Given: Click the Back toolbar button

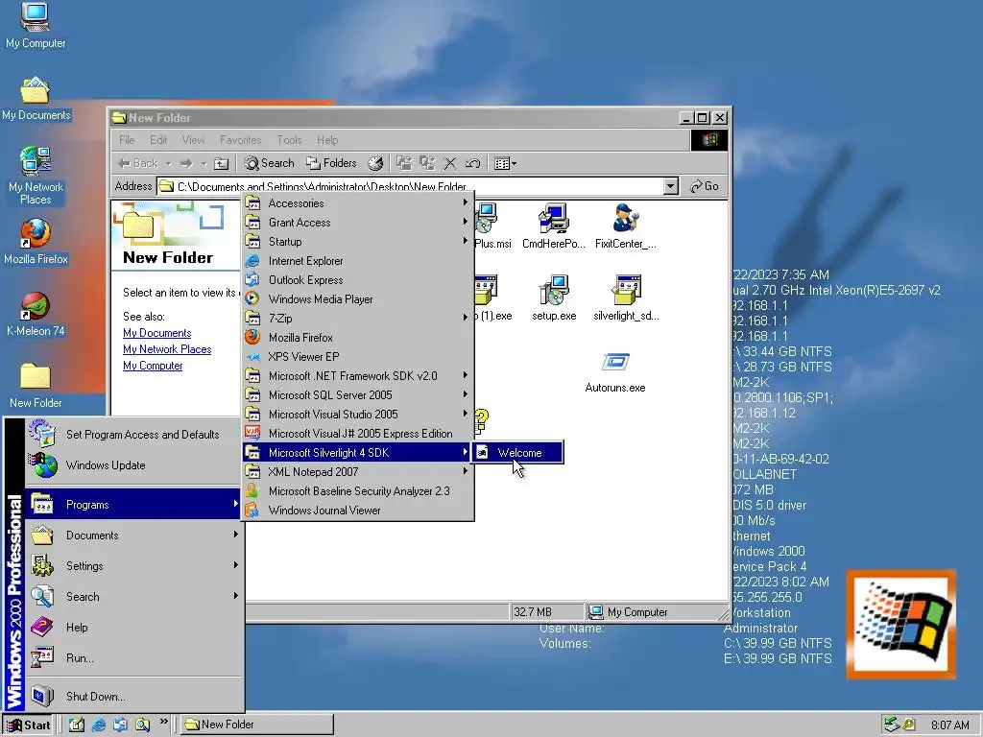Looking at the screenshot, I should [138, 163].
